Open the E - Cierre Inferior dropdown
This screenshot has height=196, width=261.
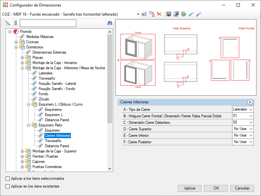pos(251,136)
